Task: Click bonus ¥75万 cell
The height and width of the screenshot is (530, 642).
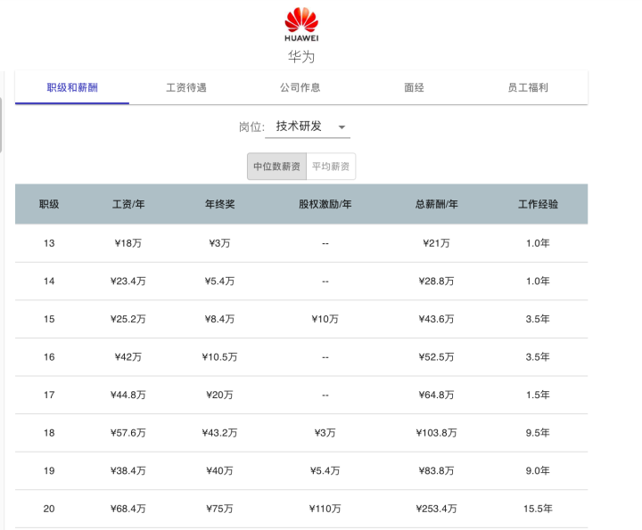Action: pyautogui.click(x=220, y=509)
